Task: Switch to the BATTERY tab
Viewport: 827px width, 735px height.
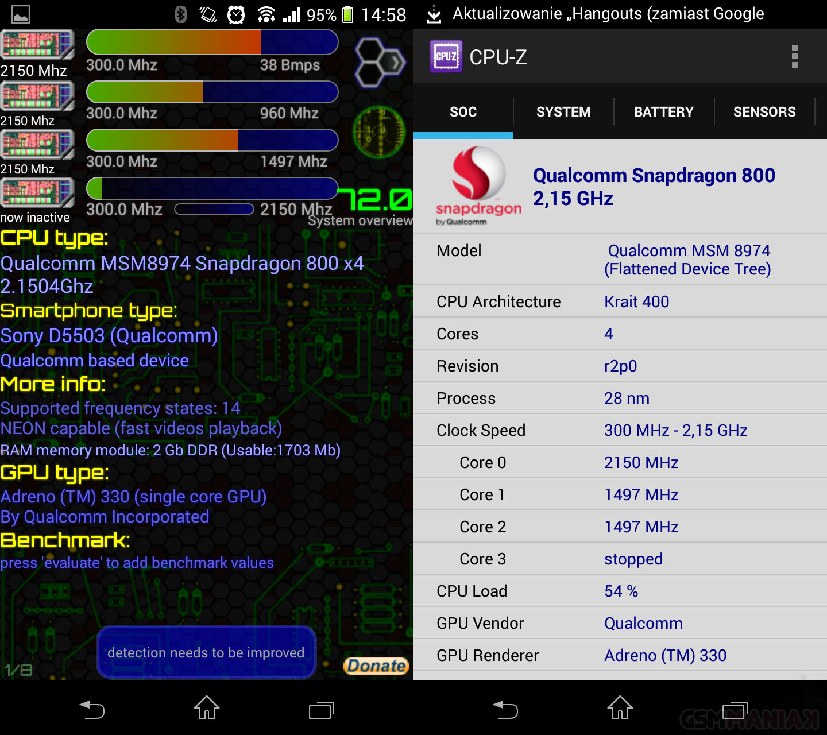Action: 663,112
